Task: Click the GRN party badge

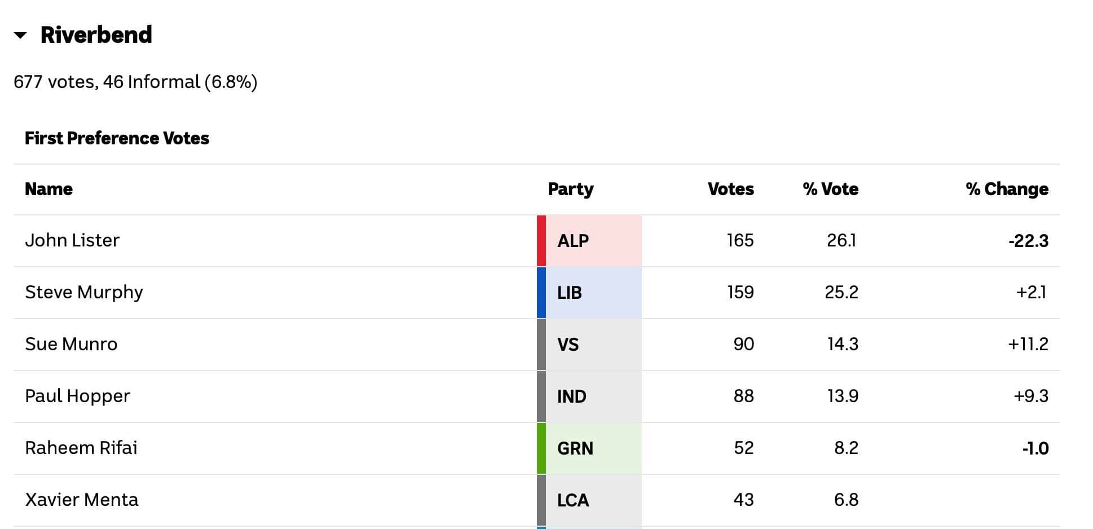Action: (x=575, y=448)
